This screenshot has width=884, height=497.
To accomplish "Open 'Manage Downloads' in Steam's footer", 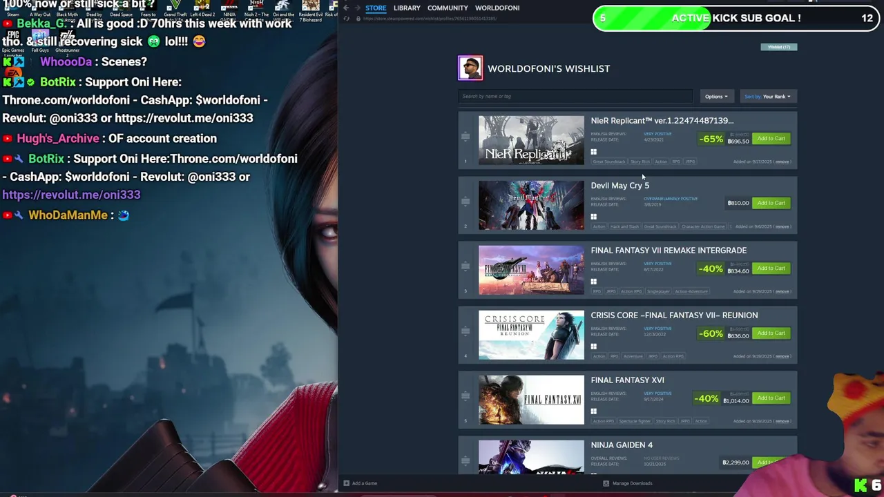I will (x=628, y=483).
